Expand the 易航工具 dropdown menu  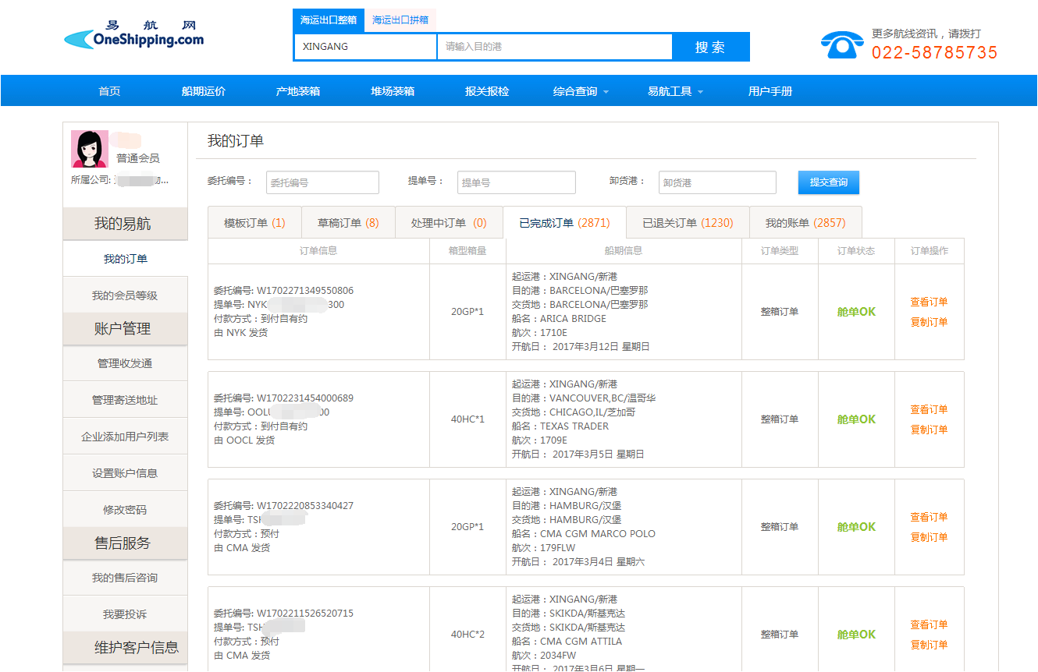[675, 91]
